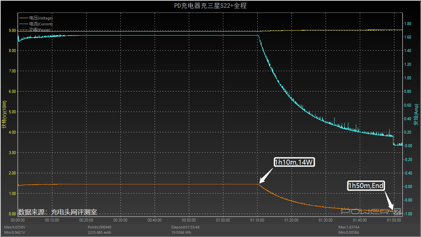
Task: Click the 1.20 right axis tick label
Action: (408, 65)
